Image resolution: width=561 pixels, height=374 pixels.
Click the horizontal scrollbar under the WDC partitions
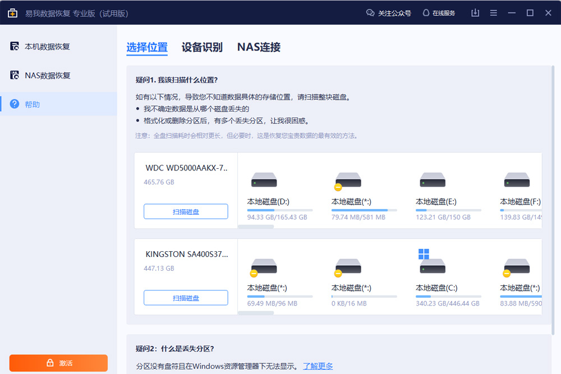pyautogui.click(x=256, y=227)
